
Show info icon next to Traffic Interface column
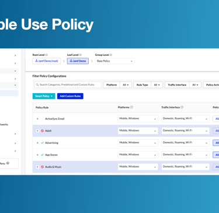pos(182,107)
